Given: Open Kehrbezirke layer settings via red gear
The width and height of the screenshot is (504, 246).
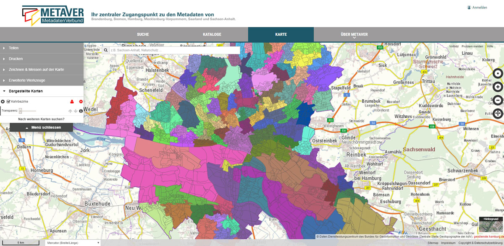Looking at the screenshot, I should coord(81,101).
